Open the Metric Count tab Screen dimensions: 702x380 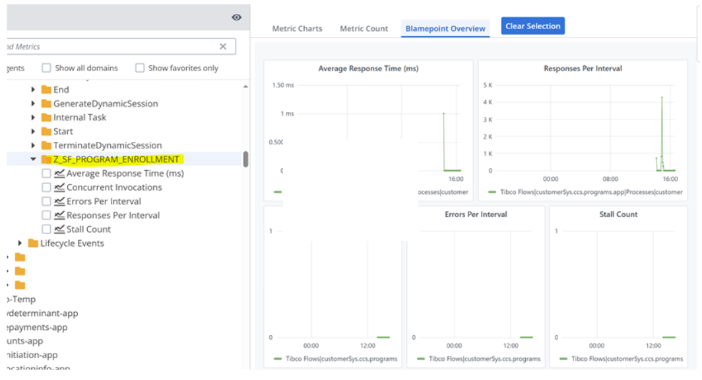[364, 28]
